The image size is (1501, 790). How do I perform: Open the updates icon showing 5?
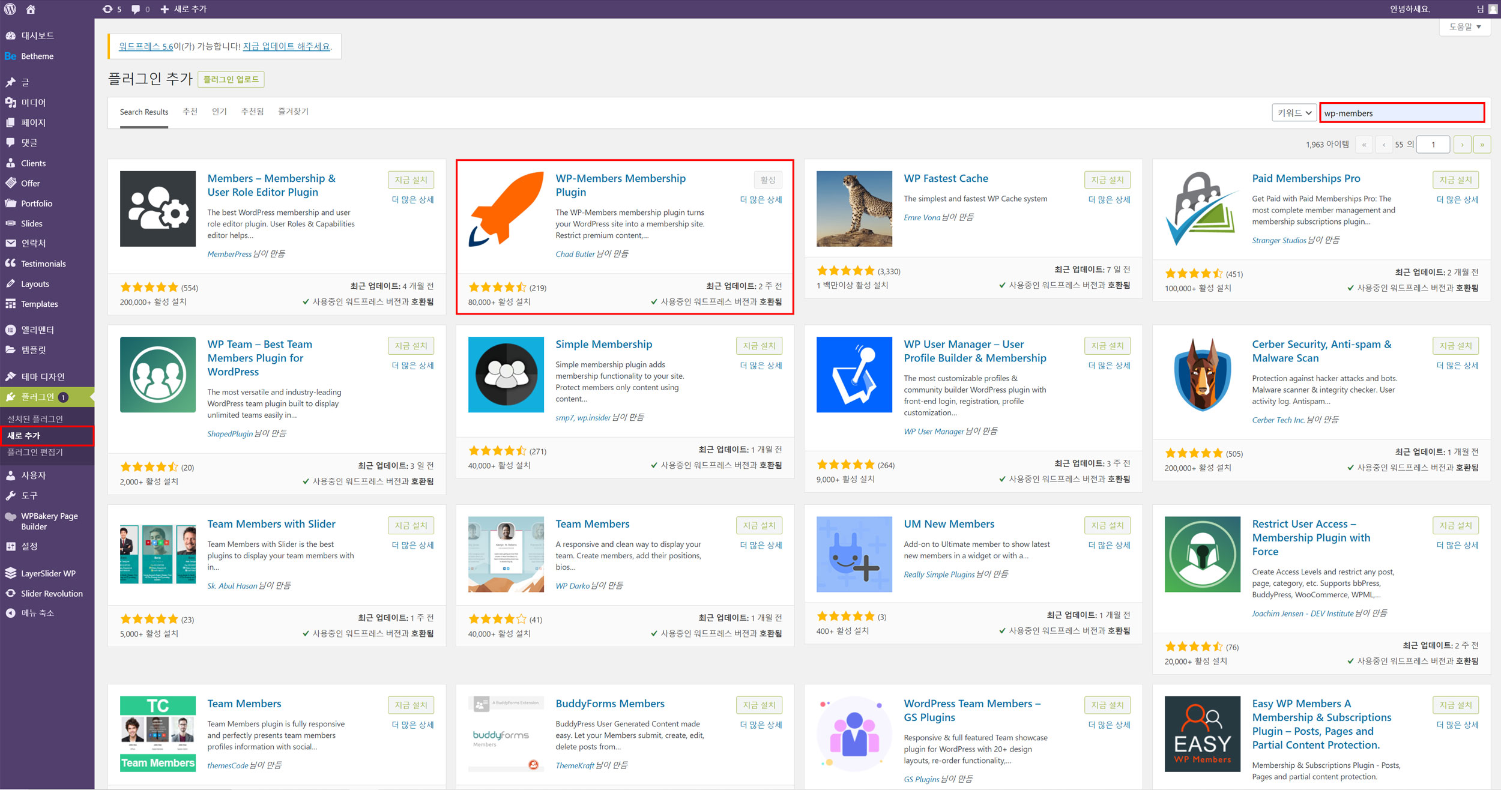pyautogui.click(x=112, y=9)
